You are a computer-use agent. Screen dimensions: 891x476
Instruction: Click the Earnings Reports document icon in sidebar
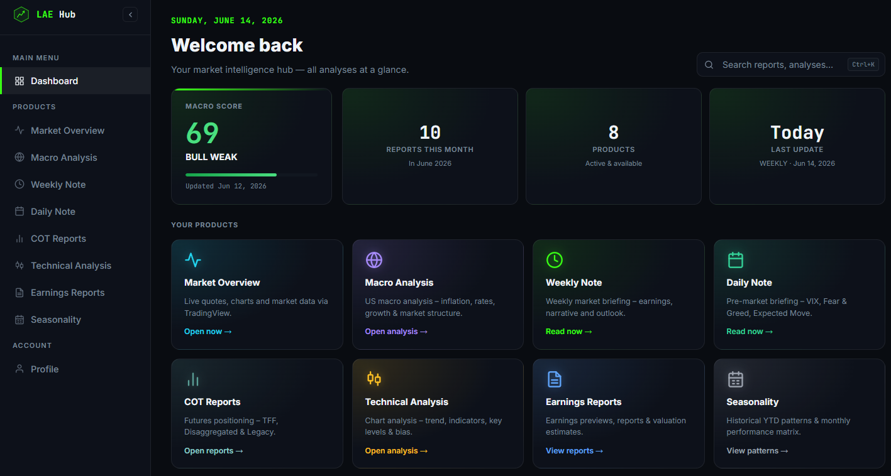click(x=19, y=293)
